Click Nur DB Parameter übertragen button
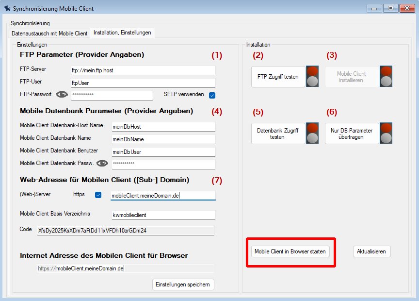The height and width of the screenshot is (301, 419). [351, 134]
